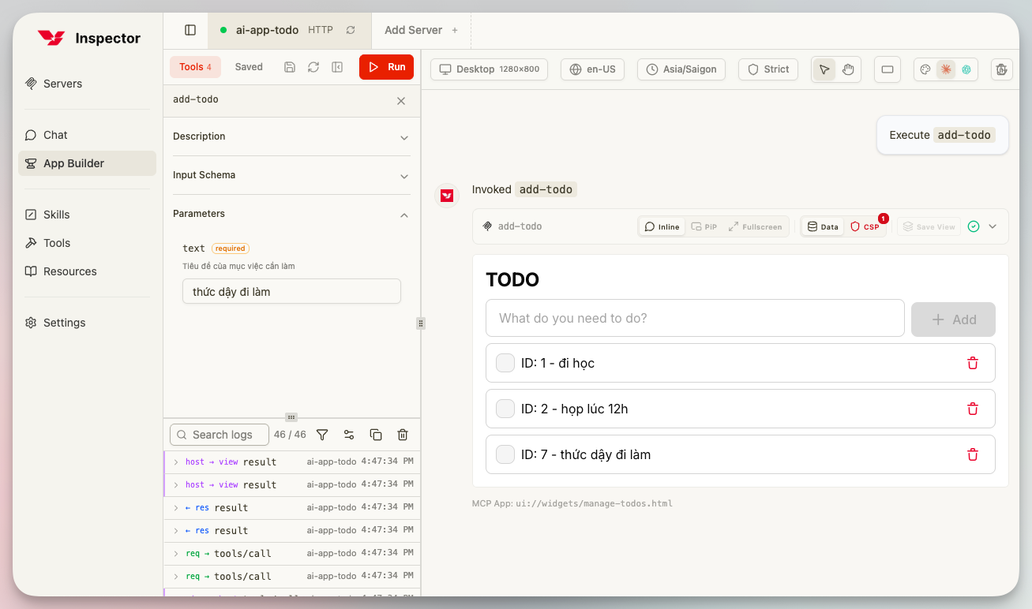Delete todo 'ID: 7 - thức dậy đi làm'

(973, 454)
